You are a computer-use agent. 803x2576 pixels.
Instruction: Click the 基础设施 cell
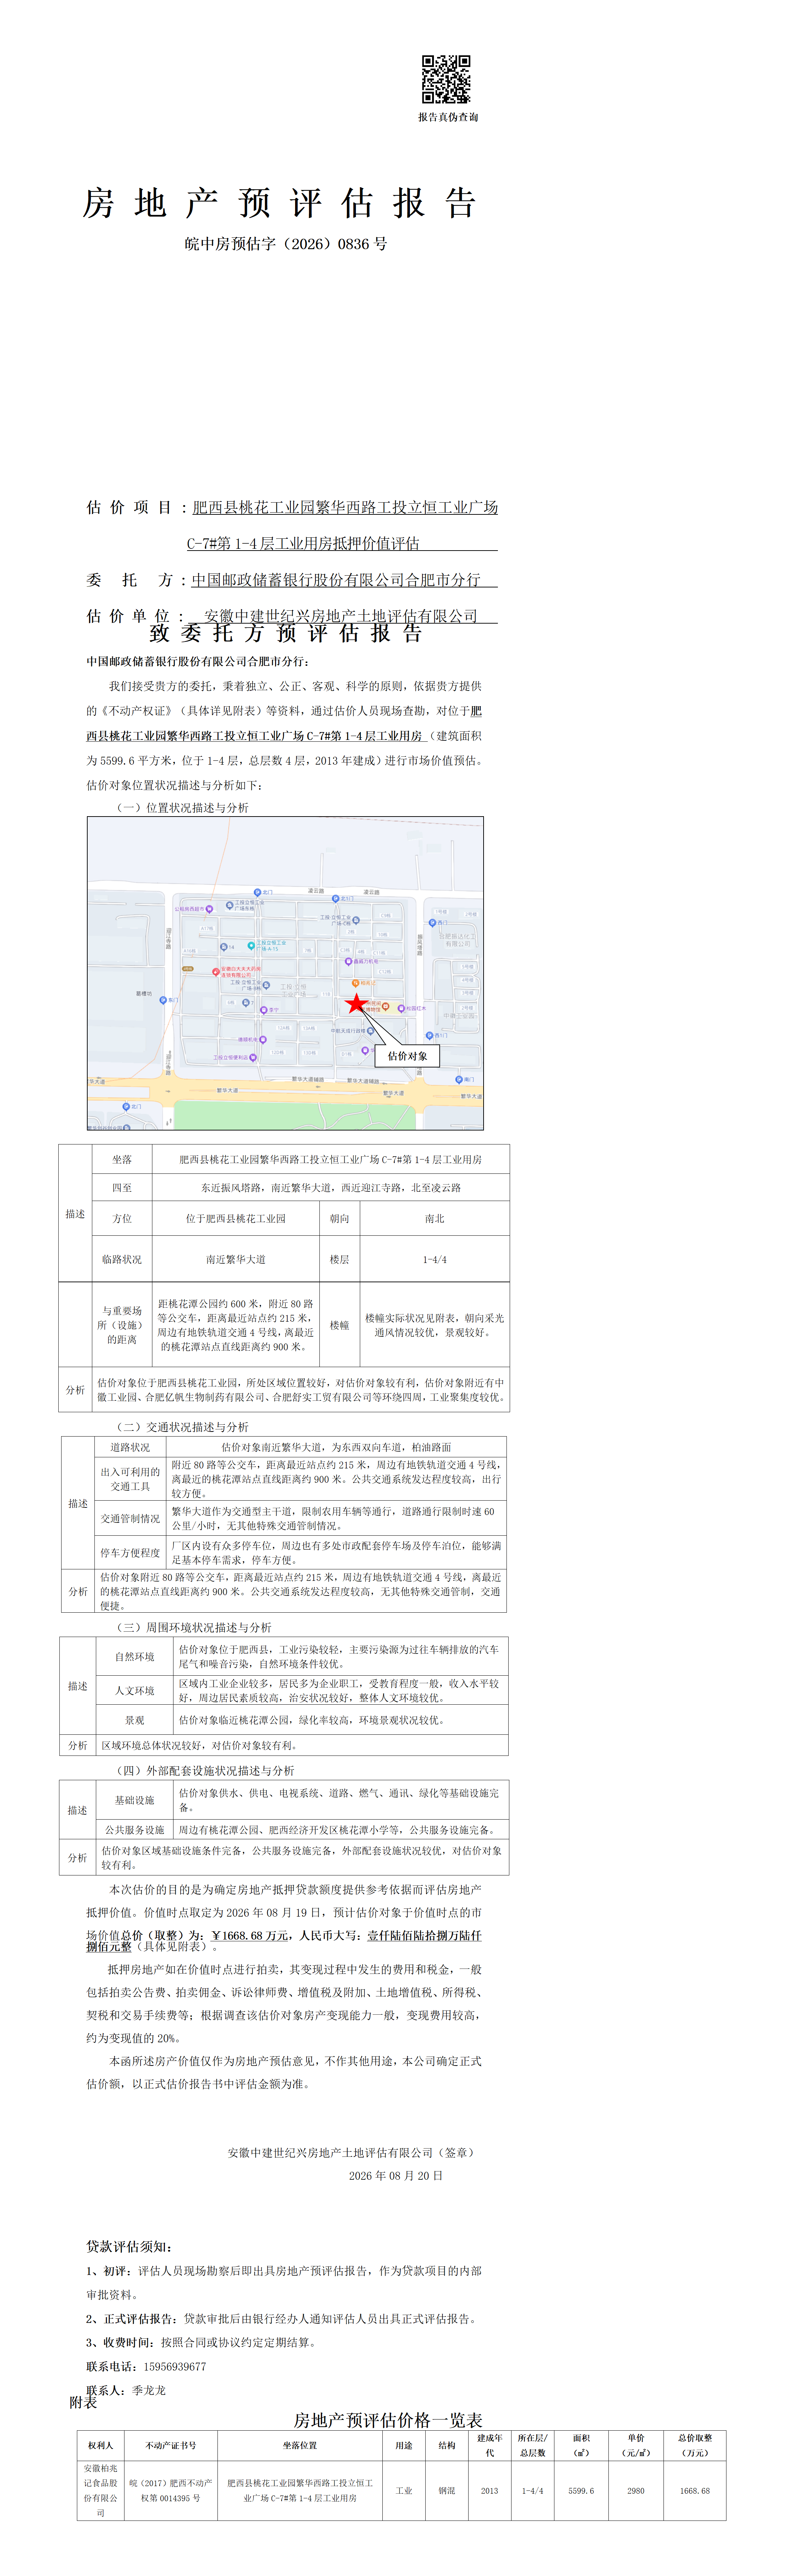(134, 1800)
